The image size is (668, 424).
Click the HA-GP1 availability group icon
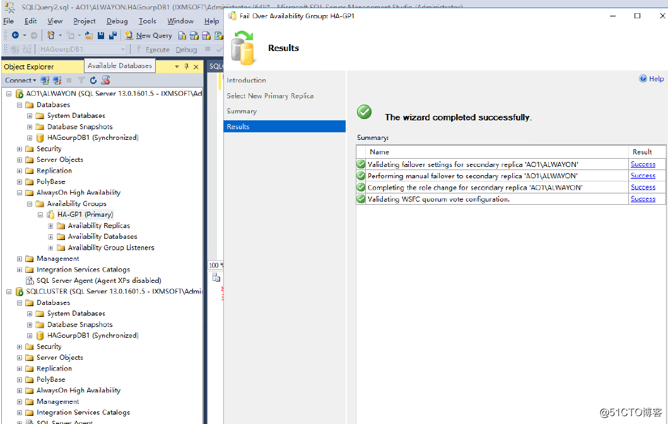[x=50, y=215]
